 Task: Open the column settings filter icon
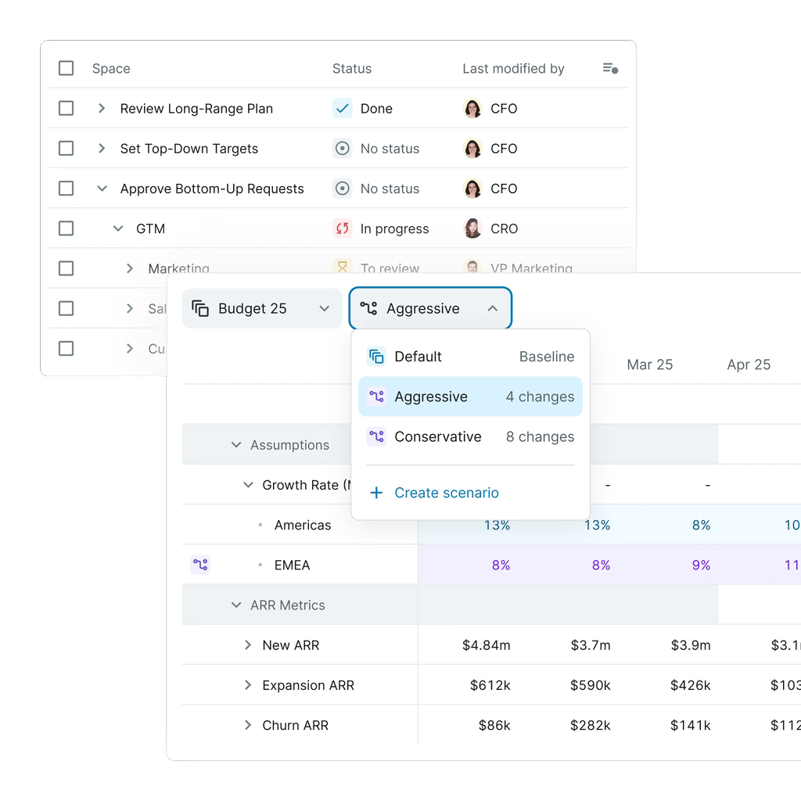[610, 69]
